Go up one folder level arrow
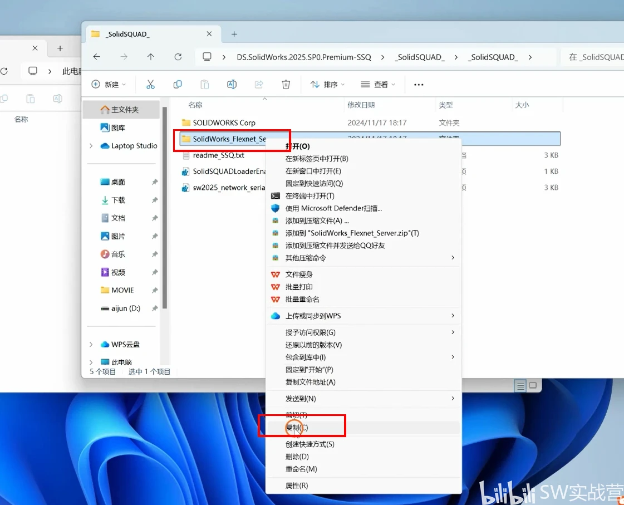Screen dimensions: 624x505 tap(150, 57)
